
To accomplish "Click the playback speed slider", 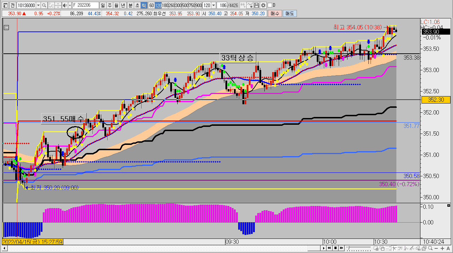I will [359, 248].
